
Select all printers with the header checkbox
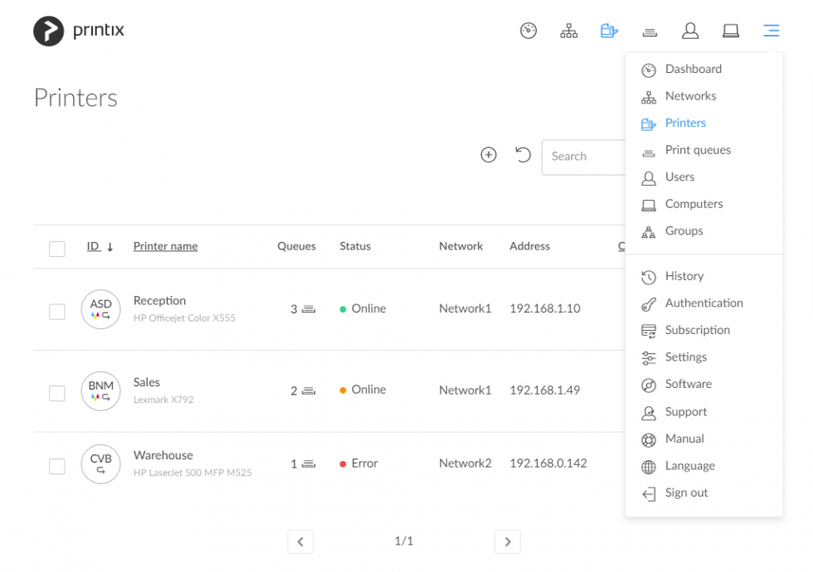[x=56, y=248]
